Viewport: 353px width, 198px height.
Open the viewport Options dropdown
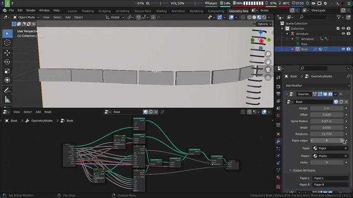tap(264, 24)
